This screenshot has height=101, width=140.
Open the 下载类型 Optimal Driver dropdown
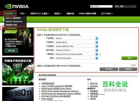tap(76, 54)
